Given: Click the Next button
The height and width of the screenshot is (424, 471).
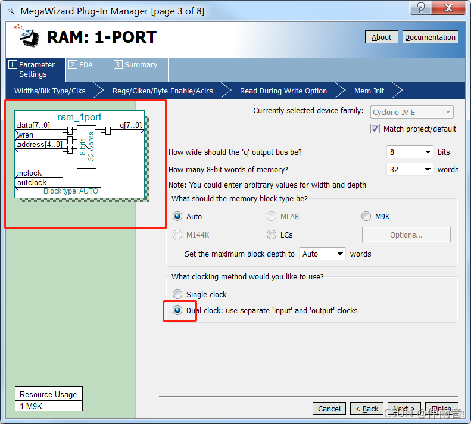Looking at the screenshot, I should click(404, 409).
